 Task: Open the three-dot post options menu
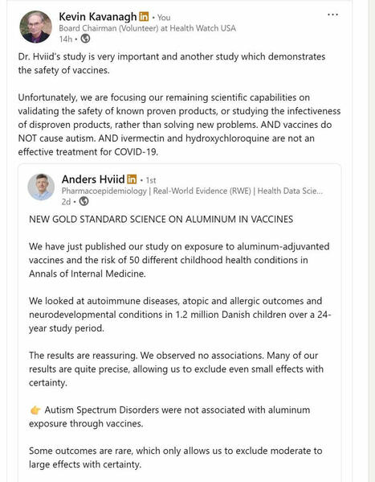pos(332,14)
